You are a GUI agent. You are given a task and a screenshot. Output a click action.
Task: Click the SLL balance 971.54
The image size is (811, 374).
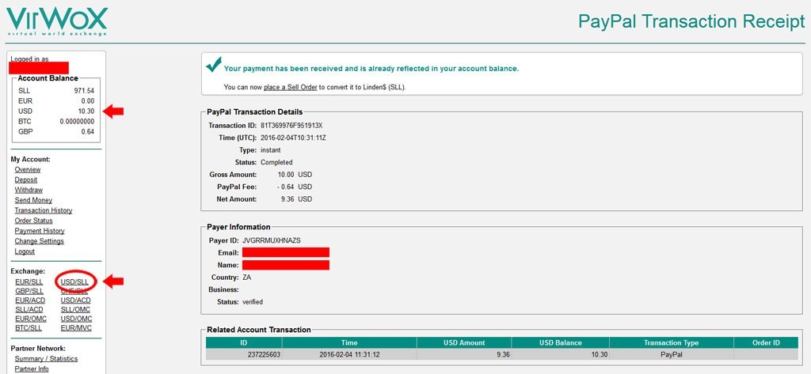[x=84, y=91]
